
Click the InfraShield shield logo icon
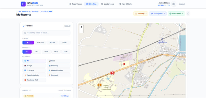coord(23,4)
